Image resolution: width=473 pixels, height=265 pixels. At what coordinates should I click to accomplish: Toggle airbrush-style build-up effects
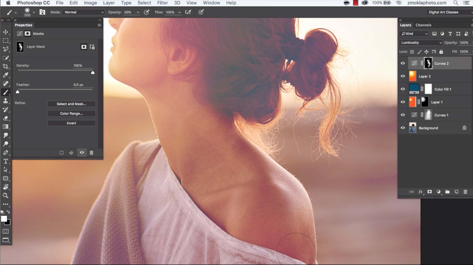coord(188,12)
